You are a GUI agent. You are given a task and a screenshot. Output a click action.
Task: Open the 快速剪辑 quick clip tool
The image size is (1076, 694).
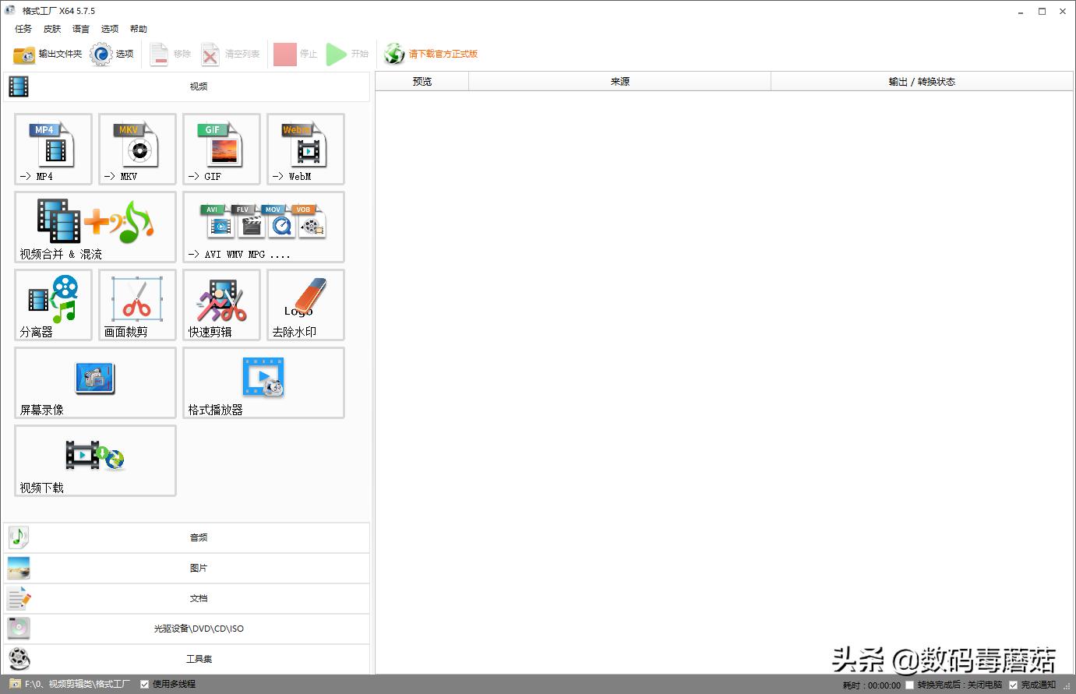pyautogui.click(x=220, y=305)
